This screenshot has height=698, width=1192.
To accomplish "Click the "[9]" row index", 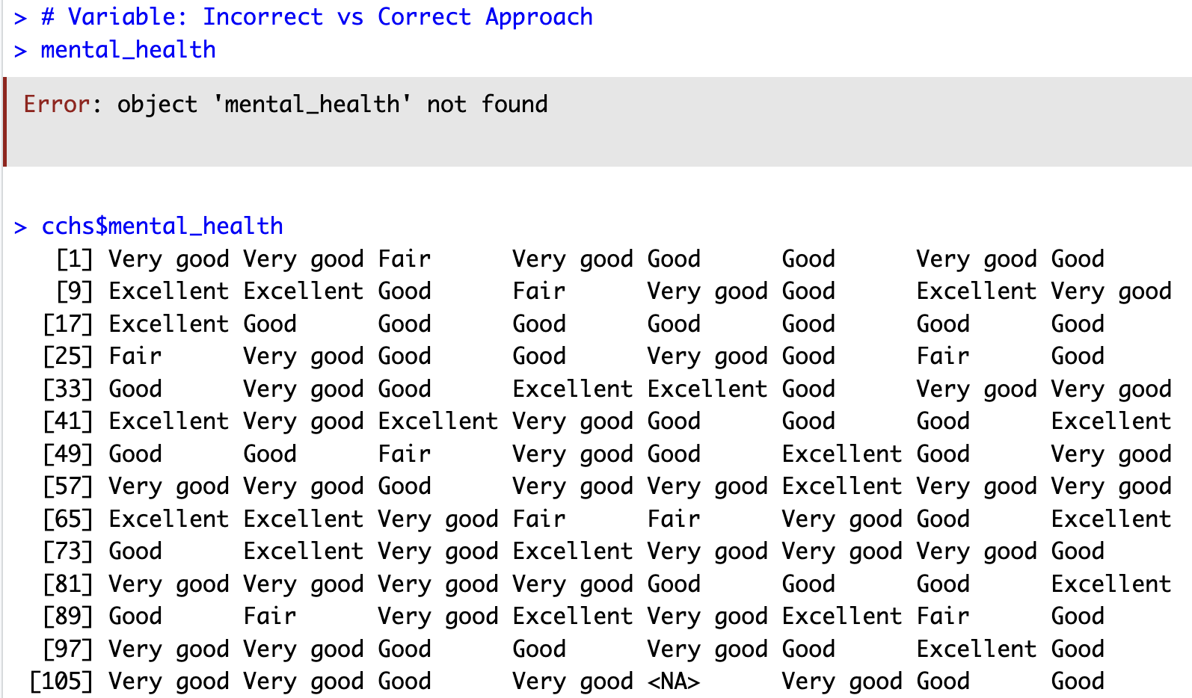I will [x=75, y=291].
